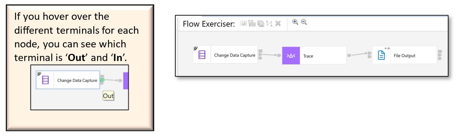This screenshot has height=137, width=456.
Task: Select the File Output node label
Action: click(x=404, y=56)
